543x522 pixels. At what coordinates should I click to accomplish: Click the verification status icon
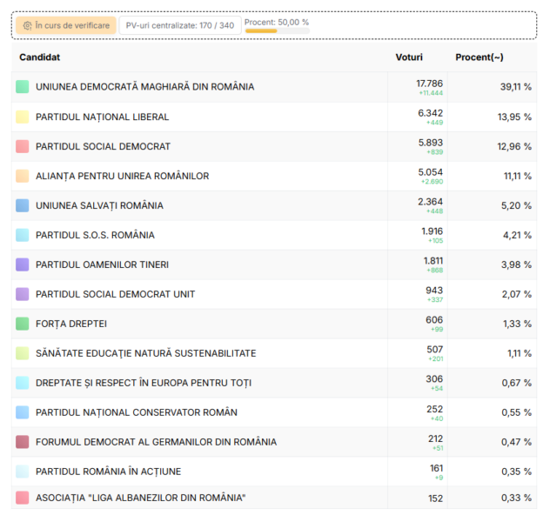pos(28,26)
